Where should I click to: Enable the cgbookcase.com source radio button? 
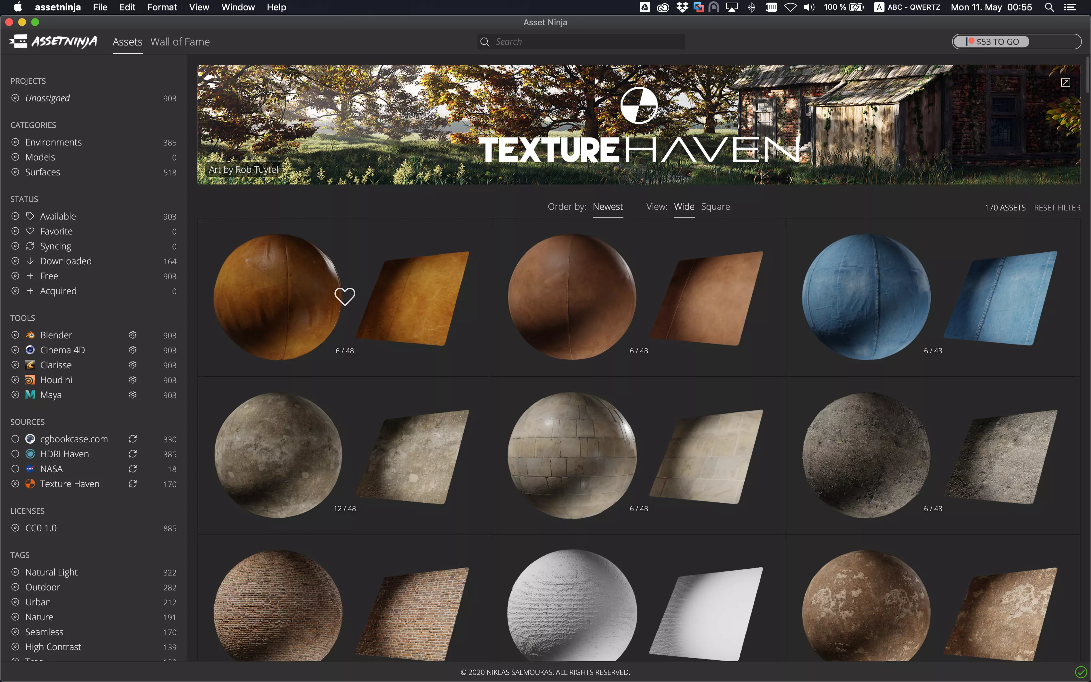coord(15,439)
